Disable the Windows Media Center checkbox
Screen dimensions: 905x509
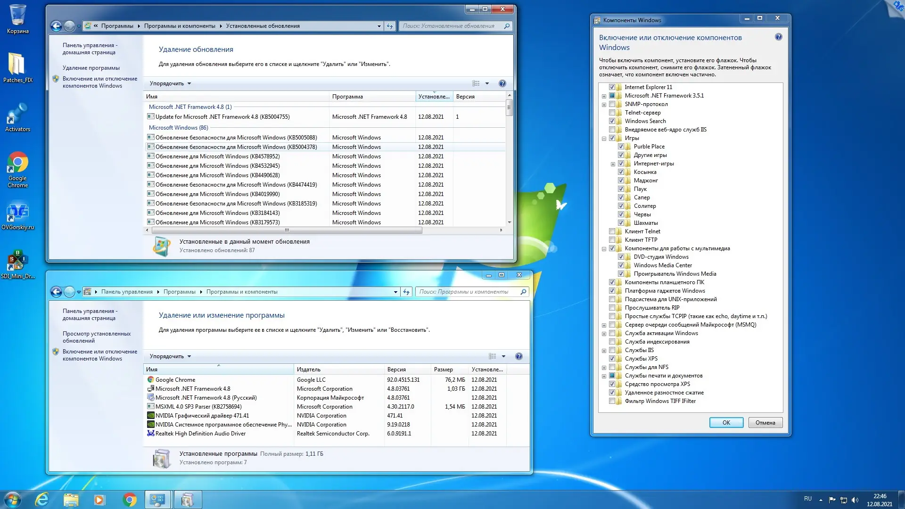621,265
